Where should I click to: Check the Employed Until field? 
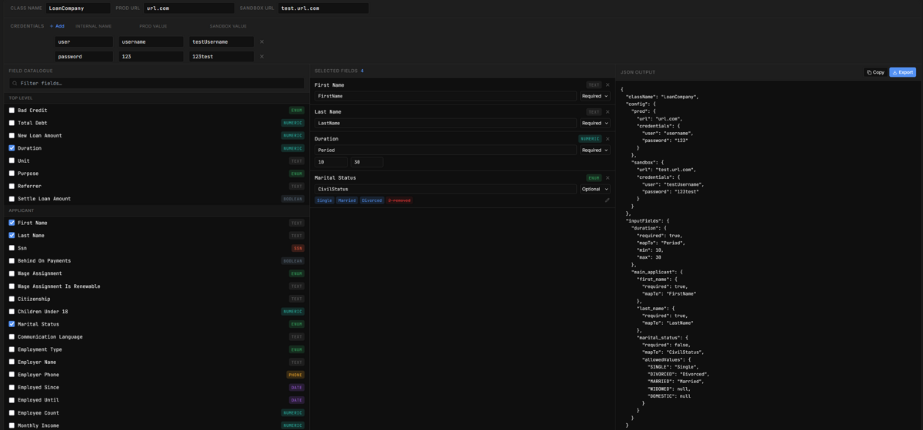click(x=12, y=400)
